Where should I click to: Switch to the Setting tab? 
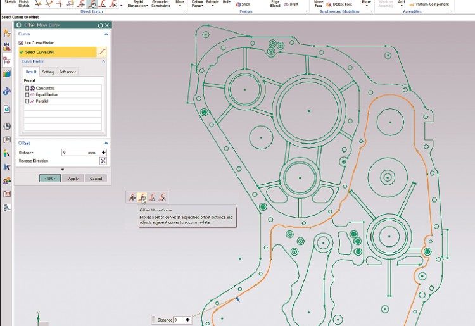pyautogui.click(x=48, y=72)
